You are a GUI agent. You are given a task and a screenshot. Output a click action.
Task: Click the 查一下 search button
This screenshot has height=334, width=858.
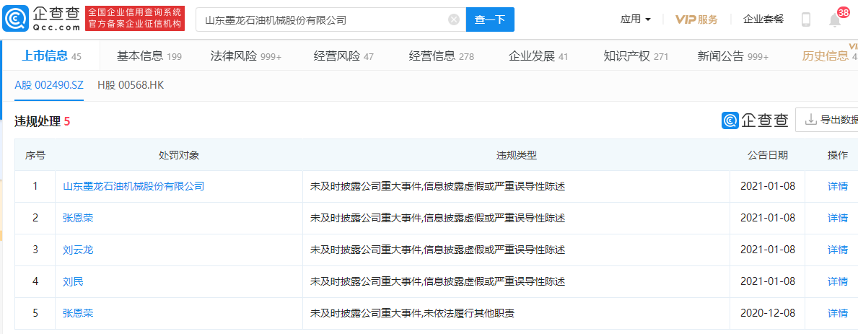[490, 20]
